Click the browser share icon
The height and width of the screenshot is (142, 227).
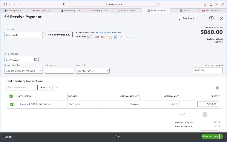click(x=211, y=4)
